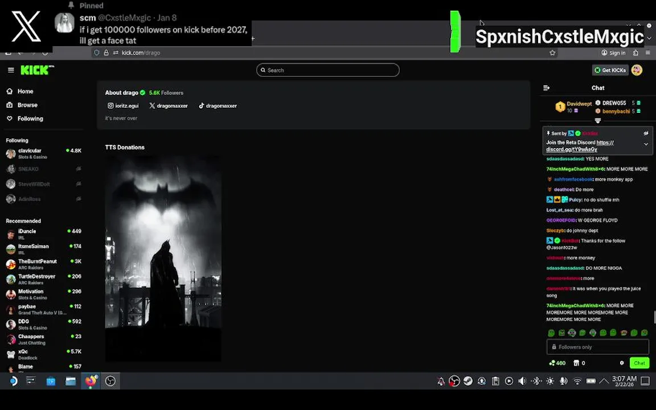This screenshot has width=656, height=410.
Task: Open SNEAKO channel in Following list
Action: 43,169
